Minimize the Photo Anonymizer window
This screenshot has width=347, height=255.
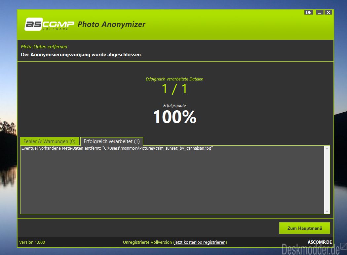320,12
